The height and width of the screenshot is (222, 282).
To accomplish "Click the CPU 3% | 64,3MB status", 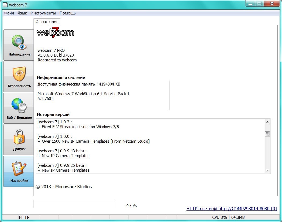I will point(228,217).
